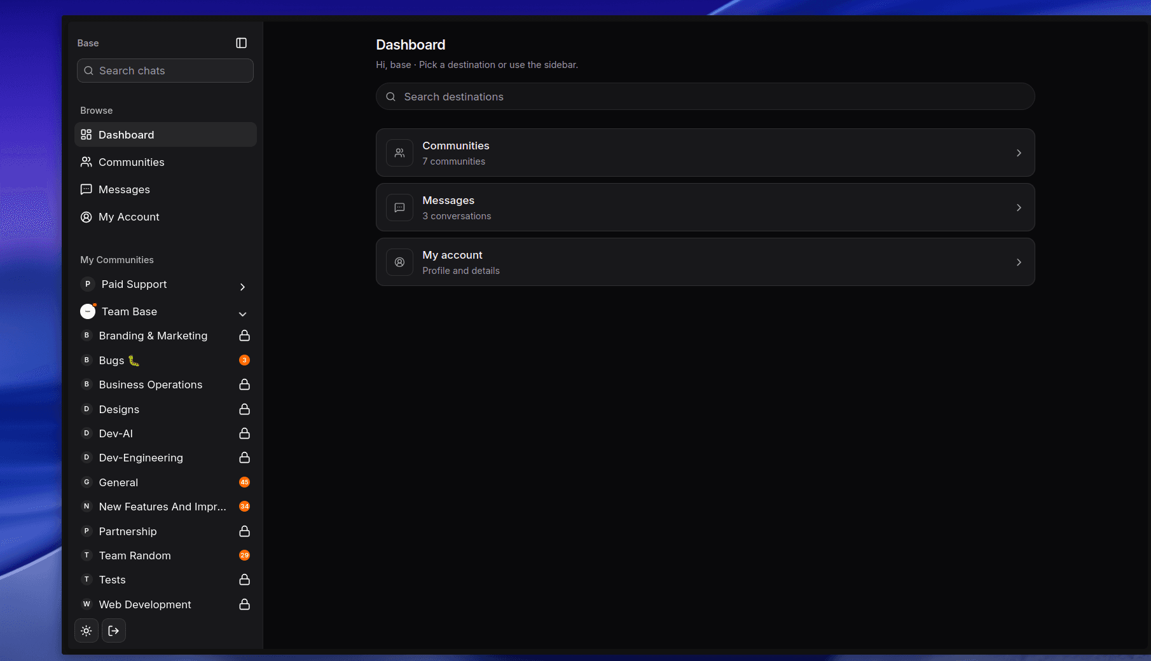Click the Dashboard grid icon in sidebar
Image resolution: width=1151 pixels, height=661 pixels.
point(86,135)
